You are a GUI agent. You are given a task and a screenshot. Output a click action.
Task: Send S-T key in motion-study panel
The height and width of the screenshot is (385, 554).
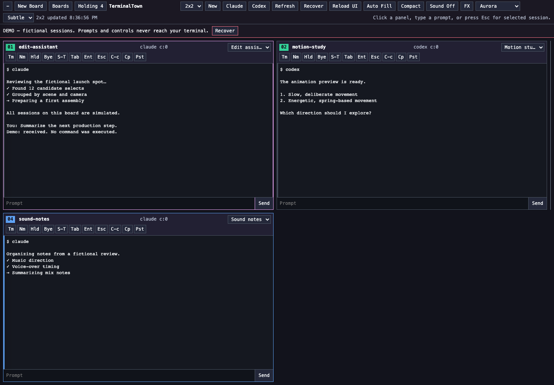click(x=335, y=57)
